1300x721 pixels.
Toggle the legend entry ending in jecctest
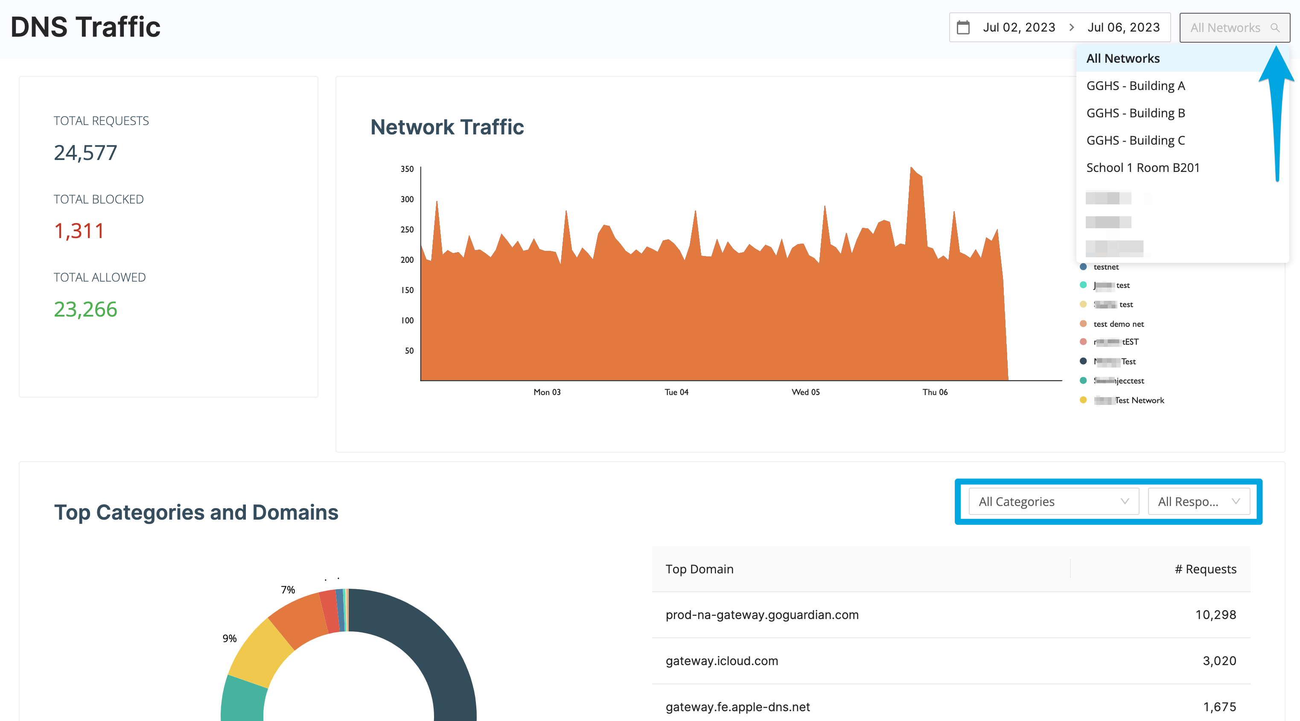pos(1112,381)
